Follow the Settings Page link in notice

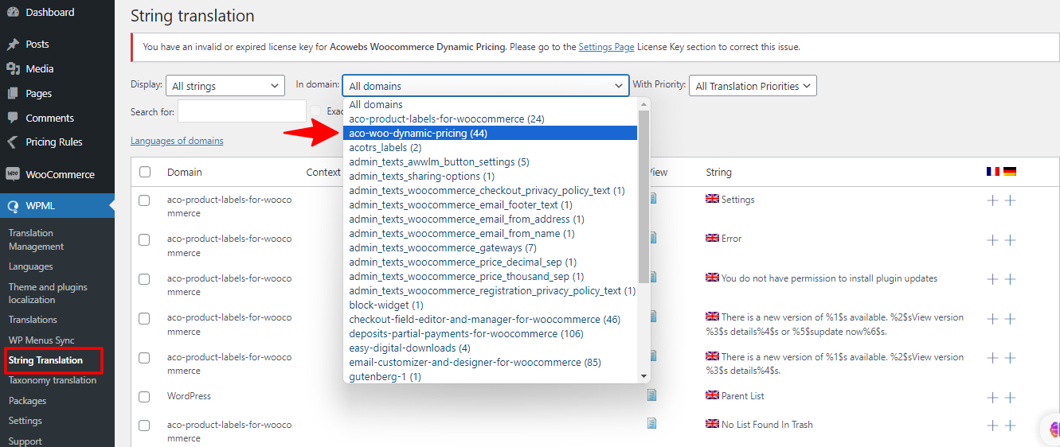[x=606, y=47]
